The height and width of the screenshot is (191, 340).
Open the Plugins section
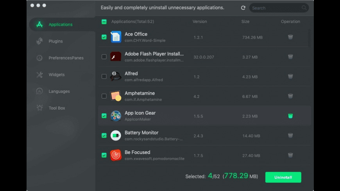[x=55, y=41]
